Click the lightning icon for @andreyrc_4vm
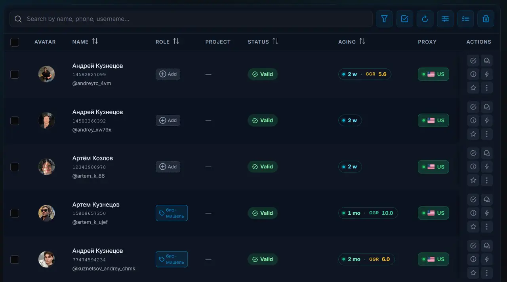 click(x=487, y=74)
